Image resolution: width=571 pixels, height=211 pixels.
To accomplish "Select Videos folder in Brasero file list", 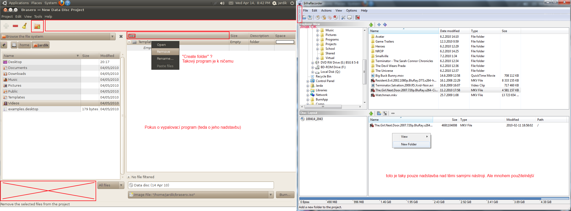I will pyautogui.click(x=61, y=103).
